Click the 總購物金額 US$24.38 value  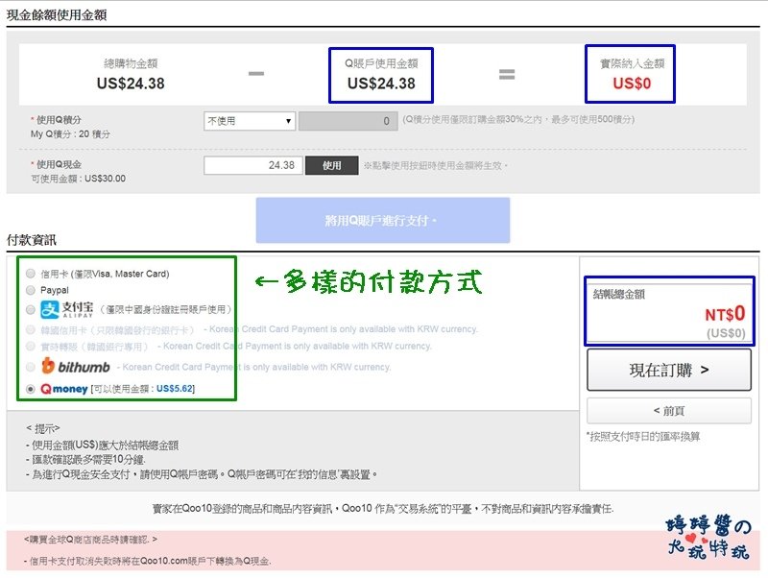[131, 84]
